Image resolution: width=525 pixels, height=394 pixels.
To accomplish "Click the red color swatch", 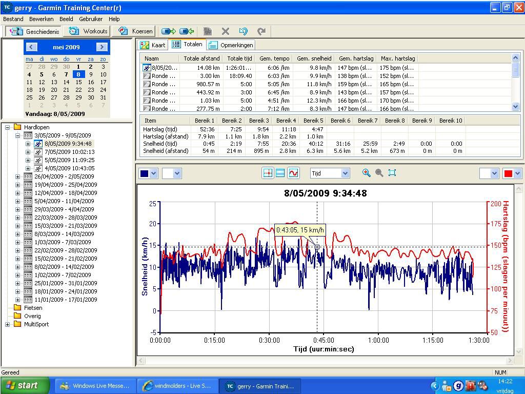I will coord(508,173).
